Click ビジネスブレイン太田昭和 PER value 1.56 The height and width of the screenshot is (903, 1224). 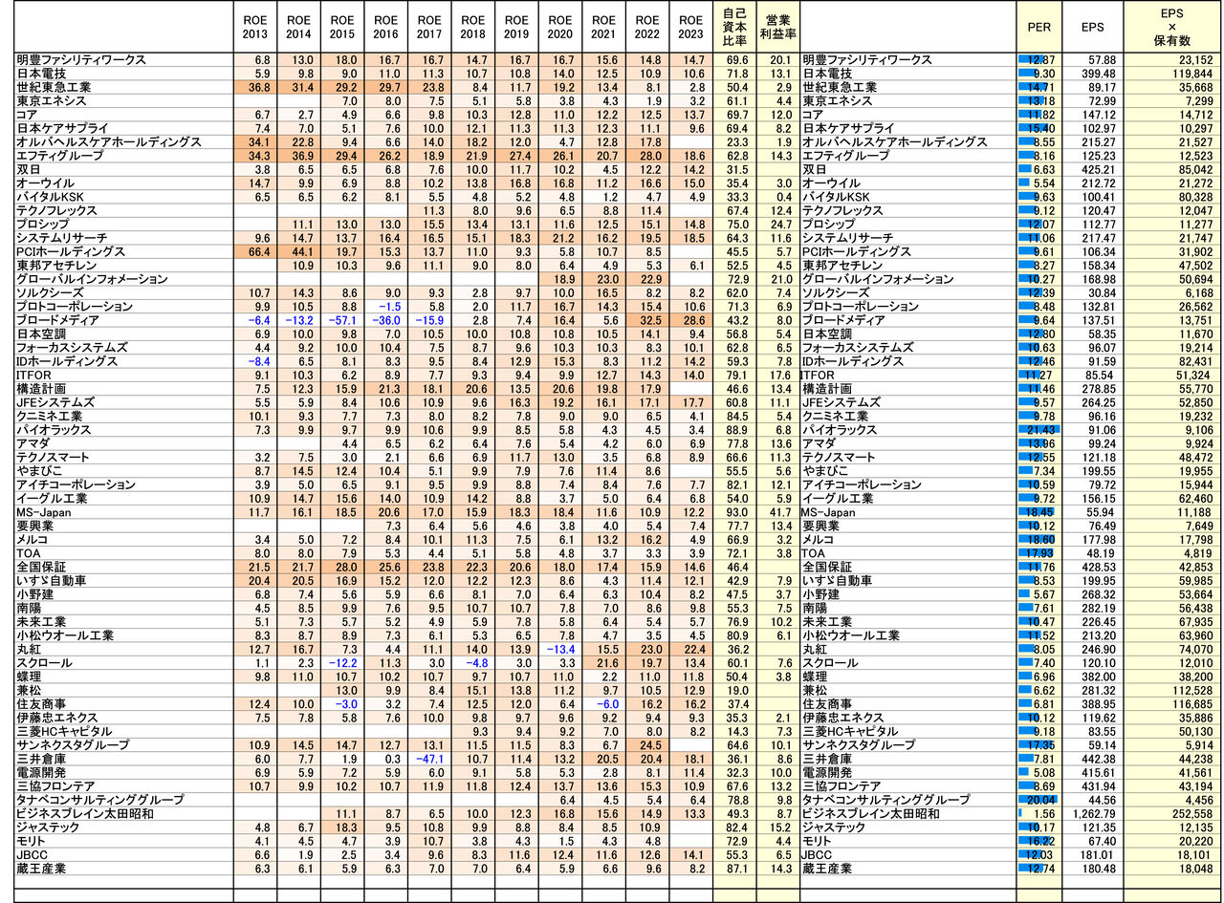tap(1042, 812)
